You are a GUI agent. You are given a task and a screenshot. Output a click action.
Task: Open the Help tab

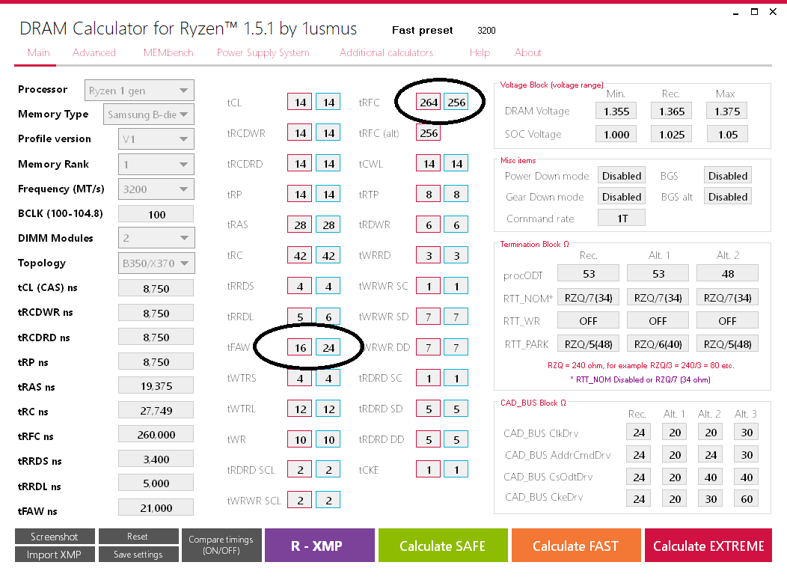pos(480,52)
